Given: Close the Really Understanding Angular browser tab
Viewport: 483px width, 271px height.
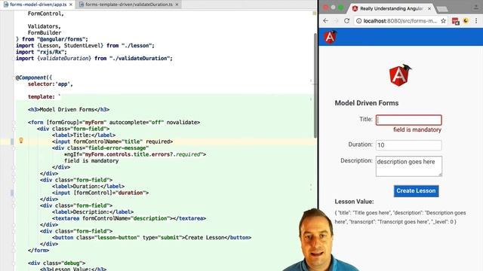Looking at the screenshot, I should pos(429,8).
